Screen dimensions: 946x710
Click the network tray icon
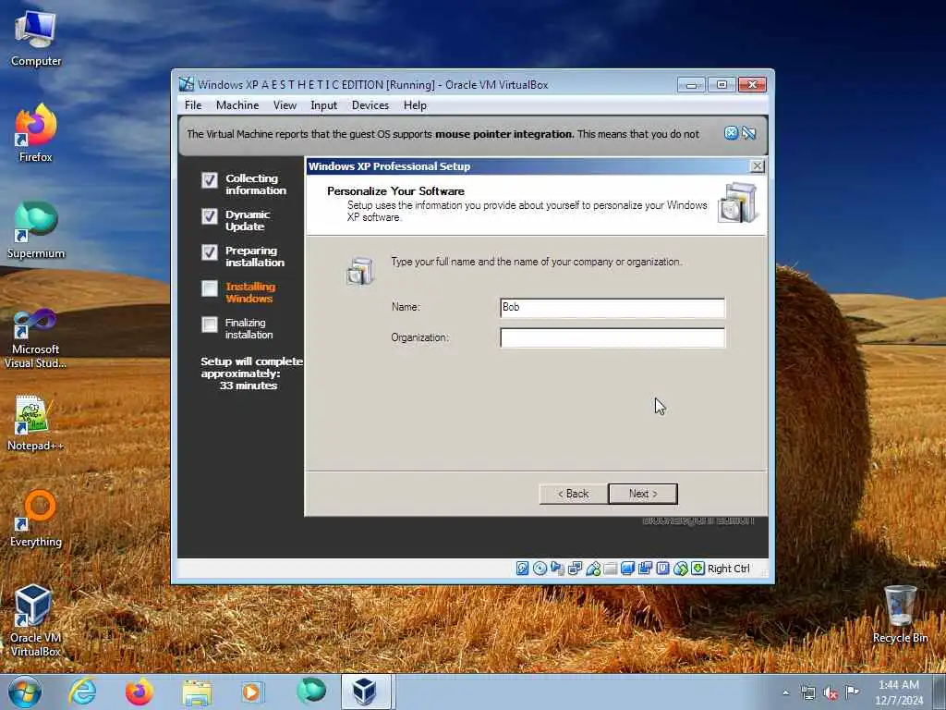point(807,692)
